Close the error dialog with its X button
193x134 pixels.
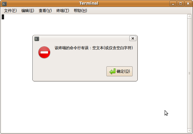133,38
